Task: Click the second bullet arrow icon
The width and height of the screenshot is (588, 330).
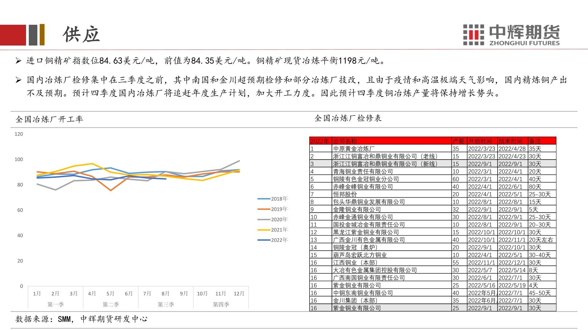Action: click(x=18, y=80)
